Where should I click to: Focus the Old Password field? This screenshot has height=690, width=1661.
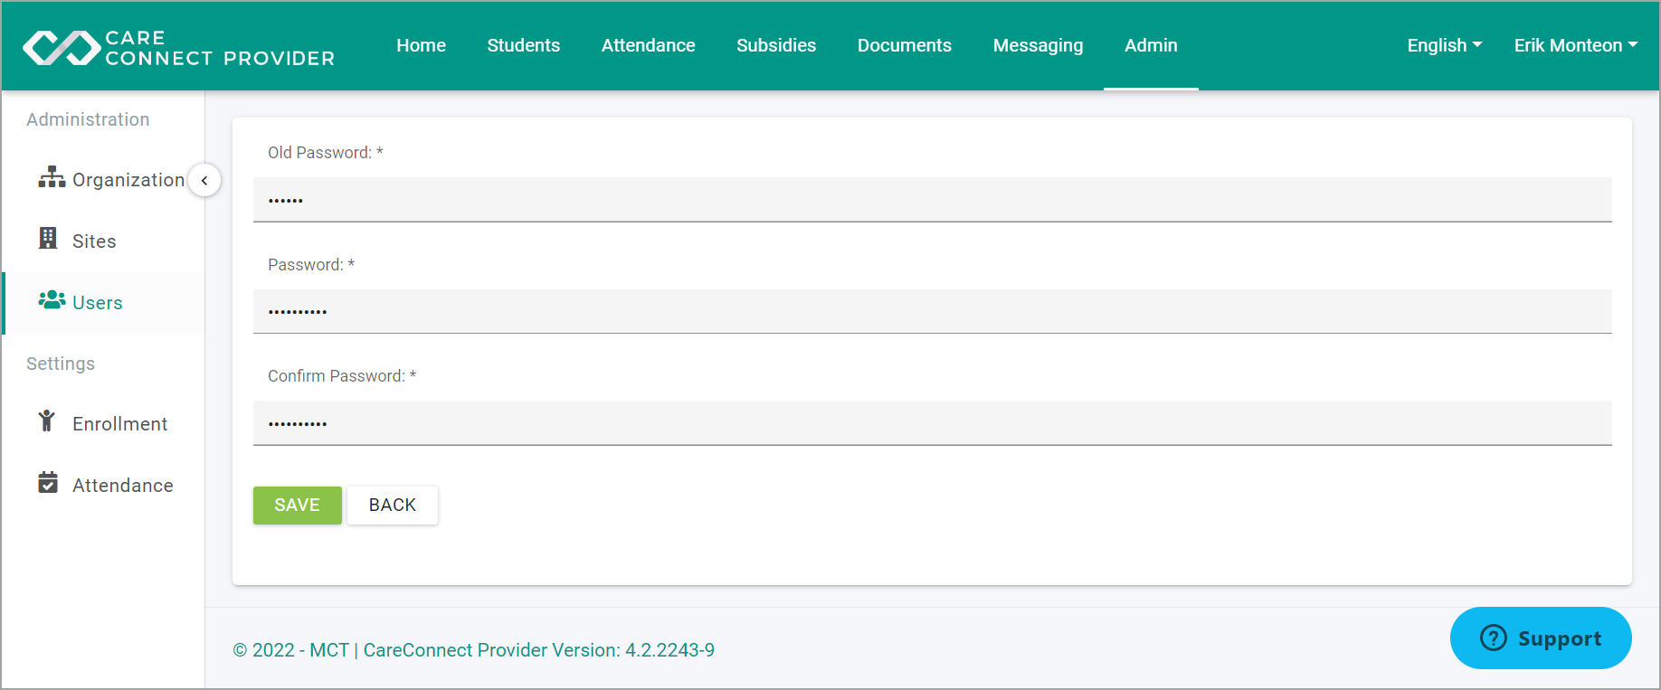pyautogui.click(x=933, y=200)
